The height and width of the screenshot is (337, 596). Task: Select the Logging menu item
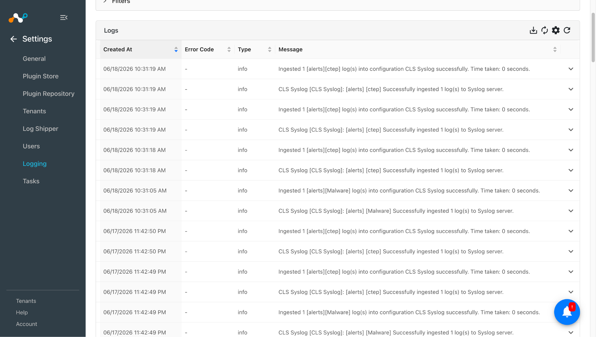[x=35, y=164]
